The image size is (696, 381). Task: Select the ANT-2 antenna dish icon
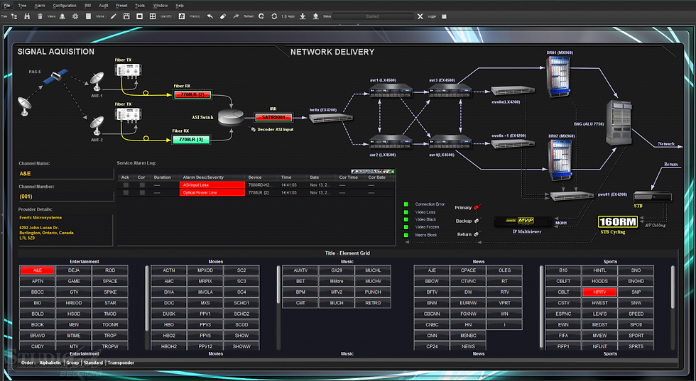pyautogui.click(x=97, y=126)
